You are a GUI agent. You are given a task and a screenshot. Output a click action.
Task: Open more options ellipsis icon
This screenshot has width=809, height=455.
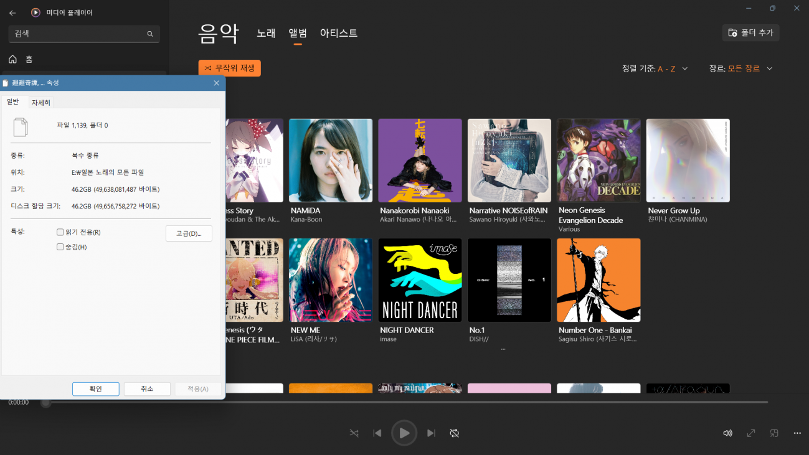click(797, 433)
